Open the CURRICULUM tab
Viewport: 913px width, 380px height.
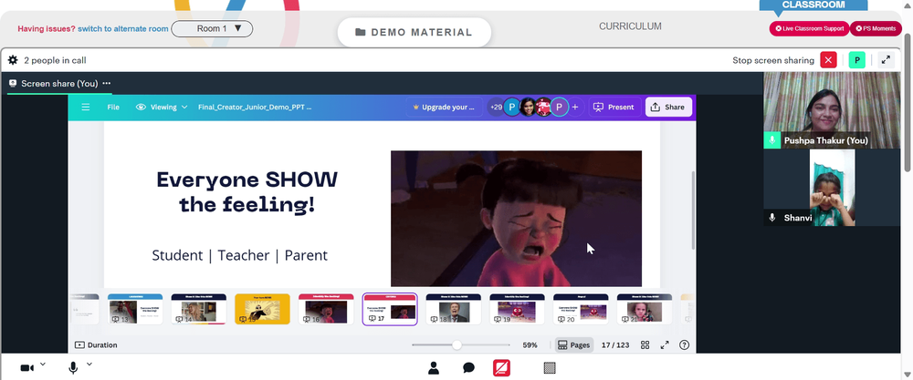pos(630,26)
